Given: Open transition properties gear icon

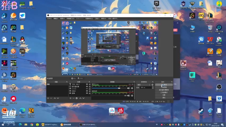Looking at the screenshot, I should [x=153, y=85].
